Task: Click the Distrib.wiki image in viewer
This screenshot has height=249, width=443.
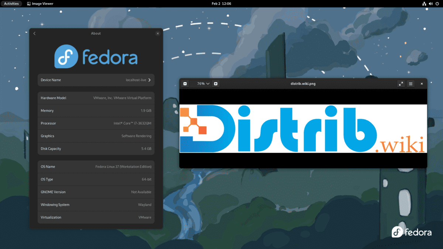Action: pos(303,129)
